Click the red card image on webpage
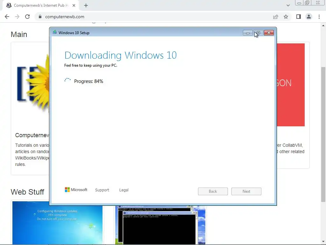 click(x=291, y=85)
